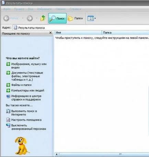Click the Forward arrow icon
149x157 pixels.
click(30, 18)
